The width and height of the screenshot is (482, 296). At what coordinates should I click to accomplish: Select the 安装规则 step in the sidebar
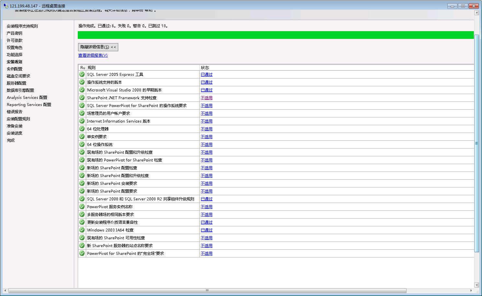[x=15, y=62]
